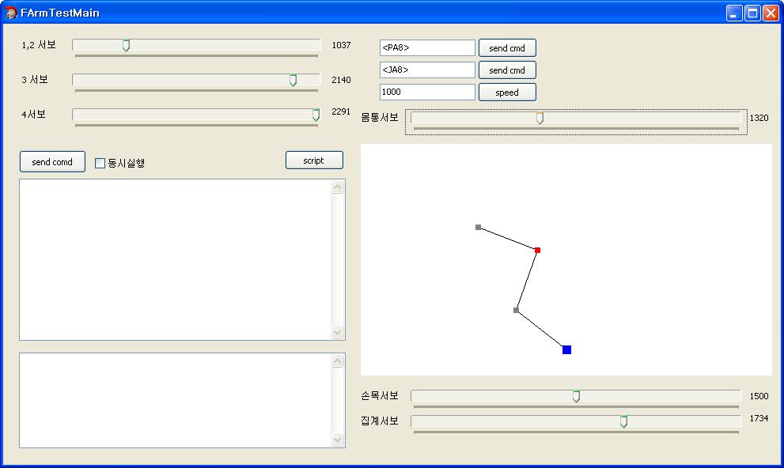The height and width of the screenshot is (468, 784).
Task: Open the script button
Action: click(x=314, y=160)
